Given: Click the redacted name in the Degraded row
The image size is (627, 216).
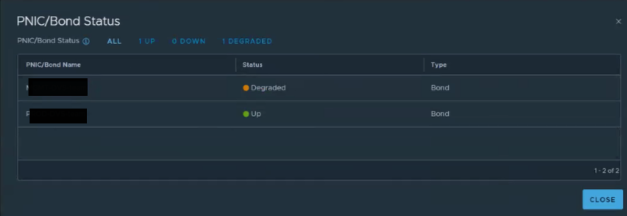Looking at the screenshot, I should (x=58, y=87).
